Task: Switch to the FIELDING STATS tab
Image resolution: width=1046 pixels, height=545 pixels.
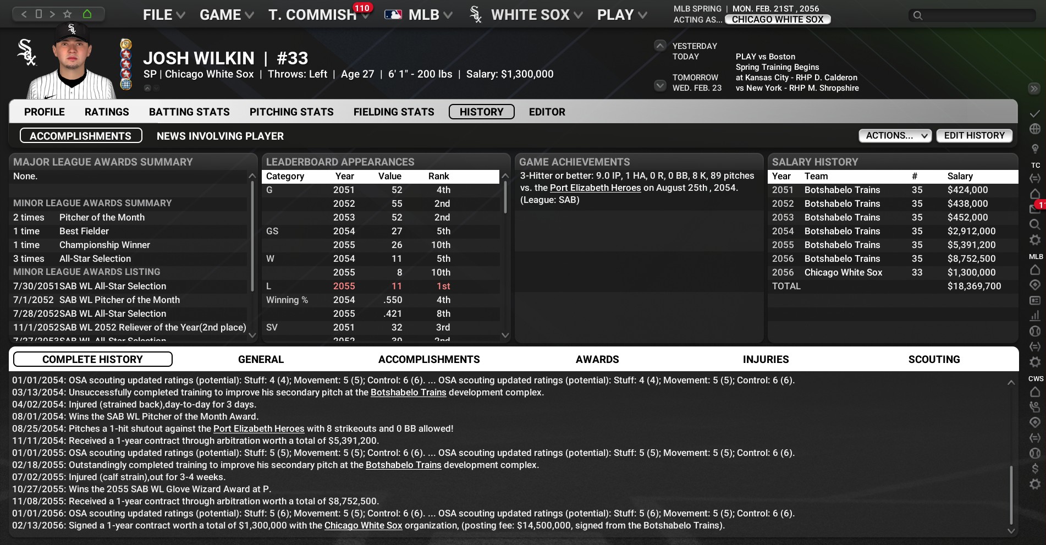Action: pyautogui.click(x=394, y=112)
